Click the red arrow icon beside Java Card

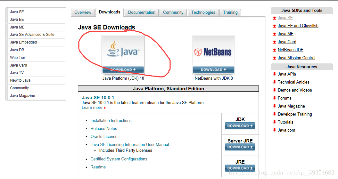(275, 42)
